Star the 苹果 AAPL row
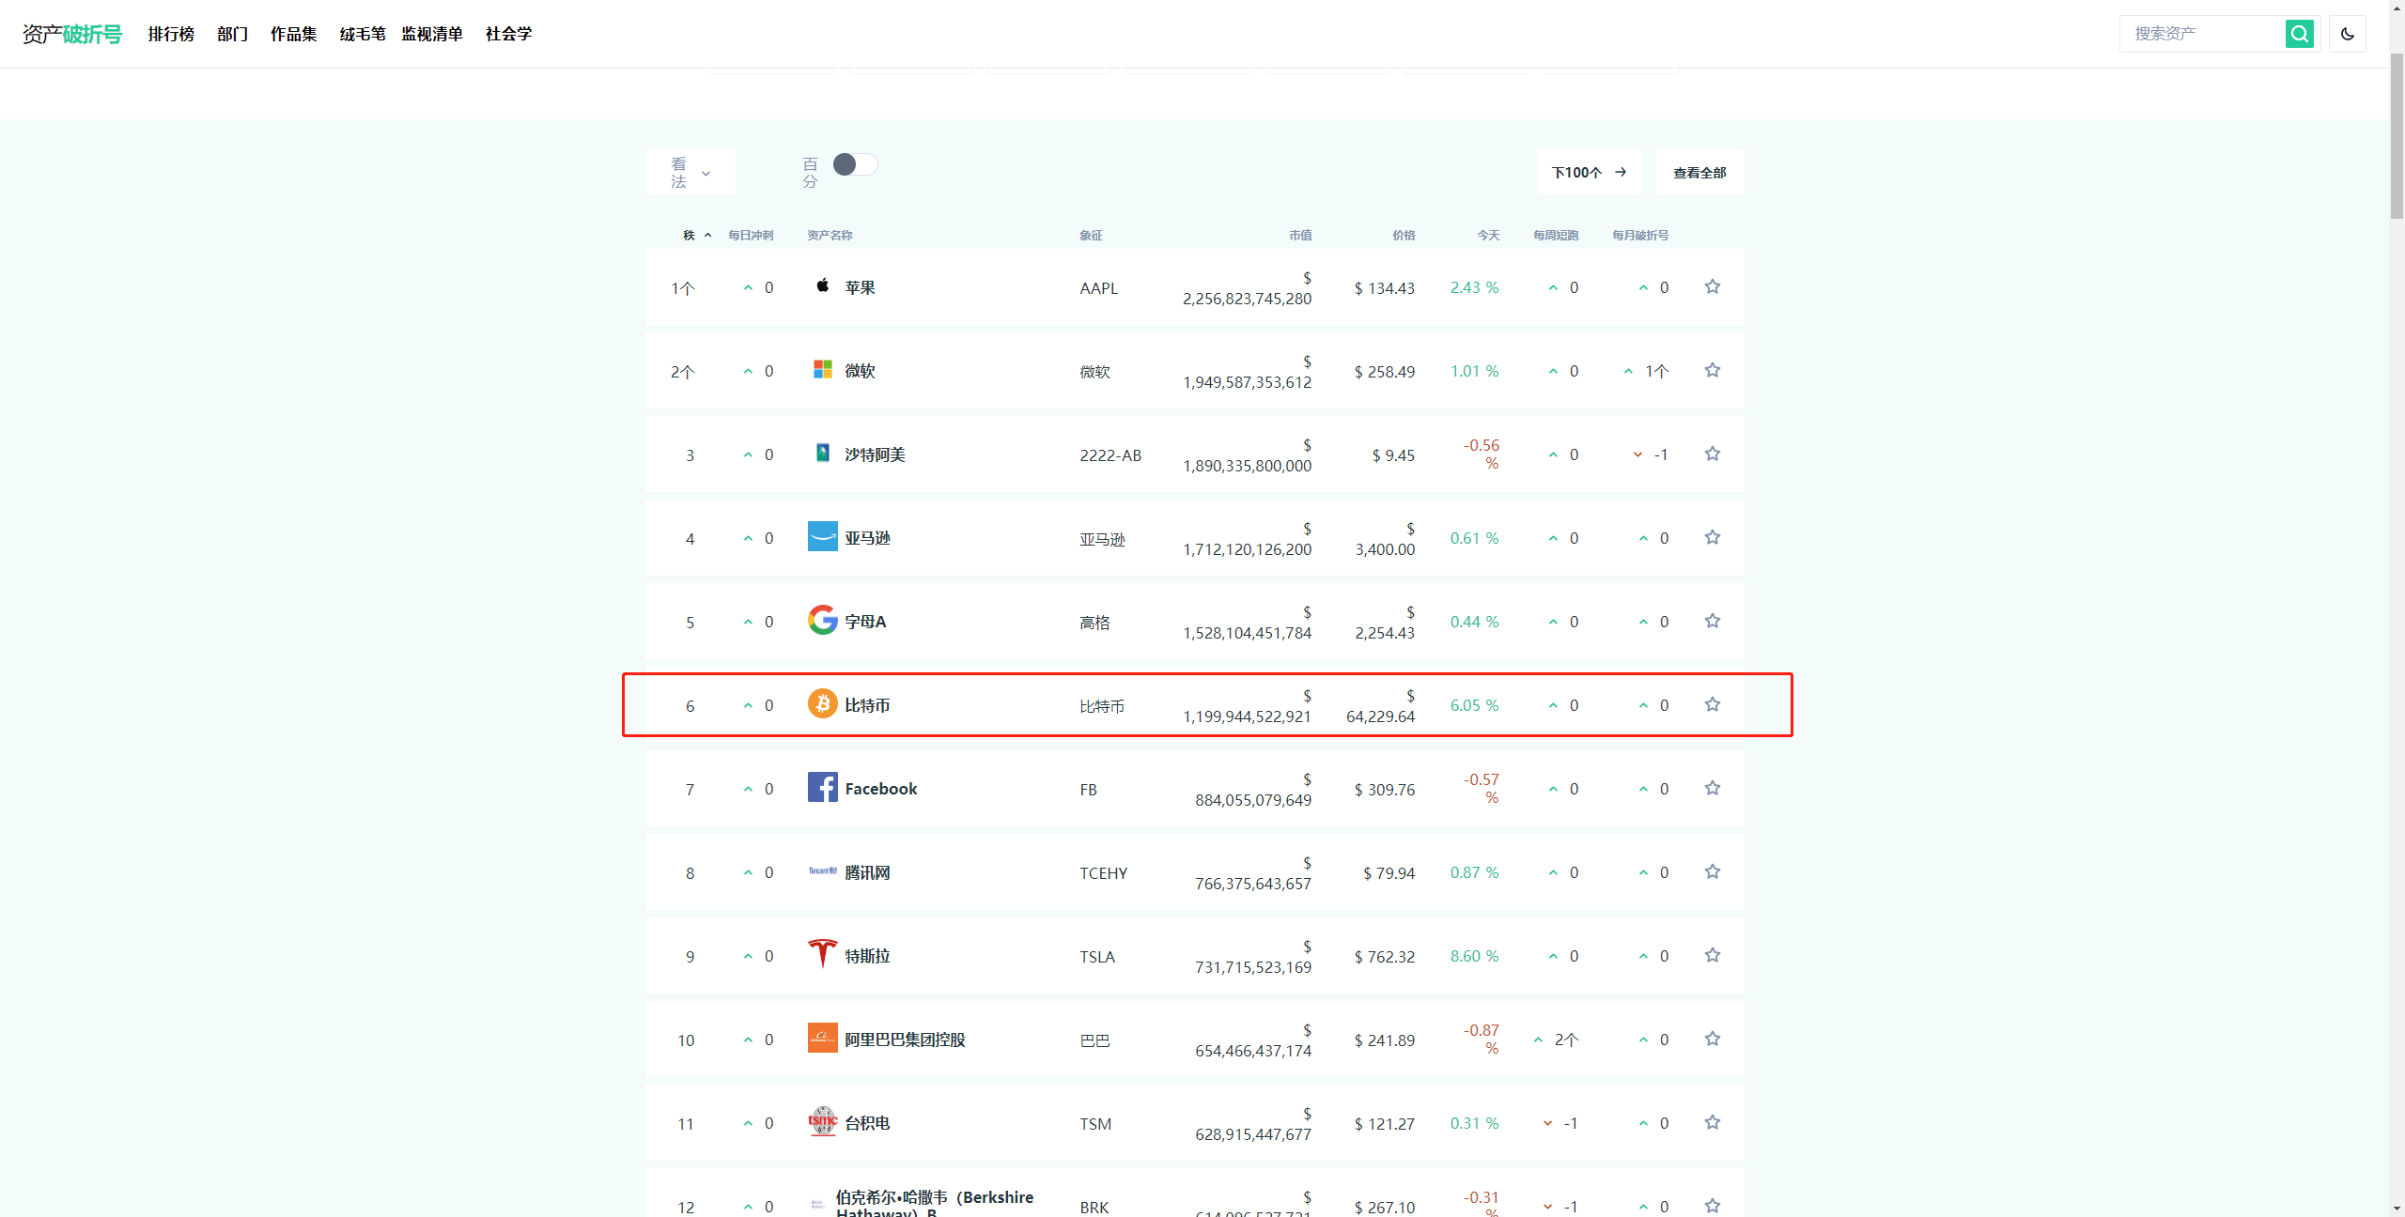 pos(1713,287)
